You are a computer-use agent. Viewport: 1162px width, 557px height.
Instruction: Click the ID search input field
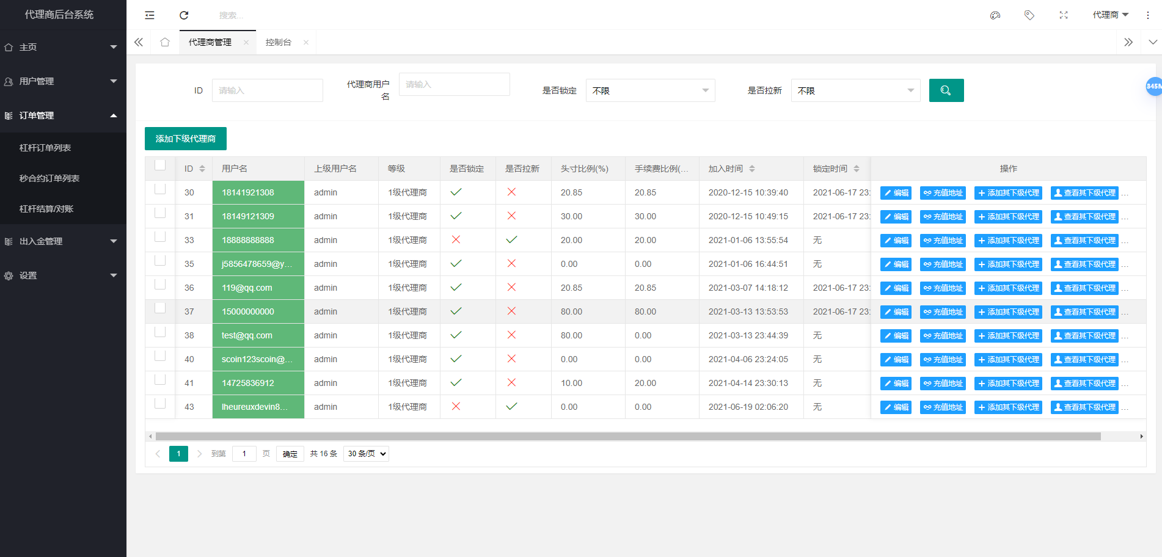(267, 90)
